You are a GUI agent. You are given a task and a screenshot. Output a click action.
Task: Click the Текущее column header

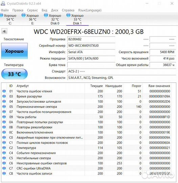click(96, 86)
